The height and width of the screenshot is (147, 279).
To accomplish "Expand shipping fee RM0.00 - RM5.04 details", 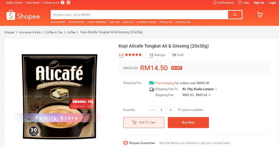I will click(197, 95).
